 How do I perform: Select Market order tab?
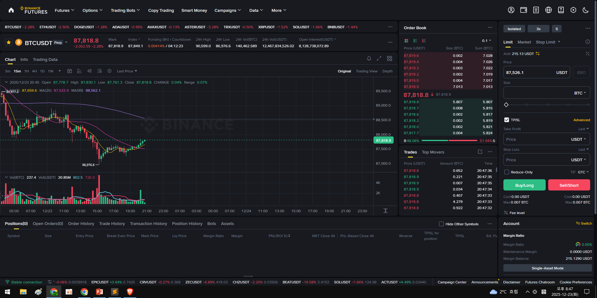coord(524,42)
